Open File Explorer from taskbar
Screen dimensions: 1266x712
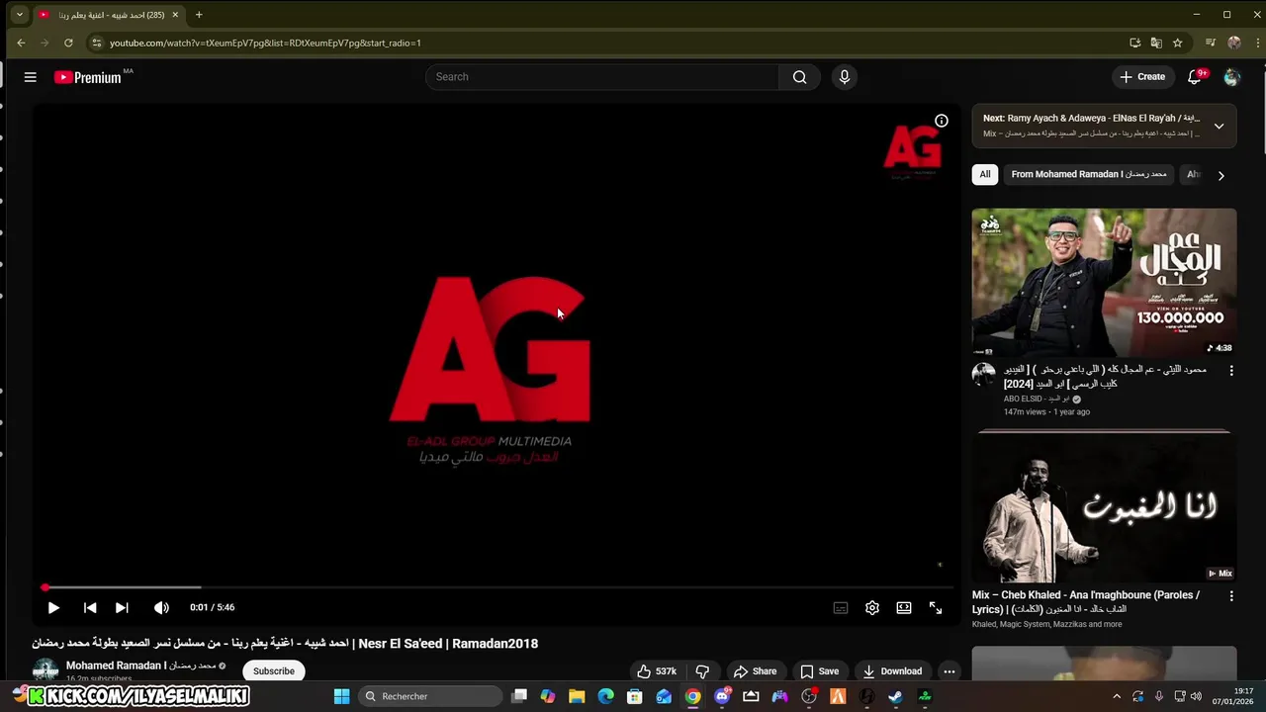pos(577,696)
